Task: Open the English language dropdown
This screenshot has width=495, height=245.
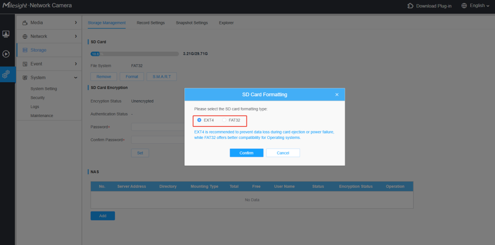Action: pos(480,6)
